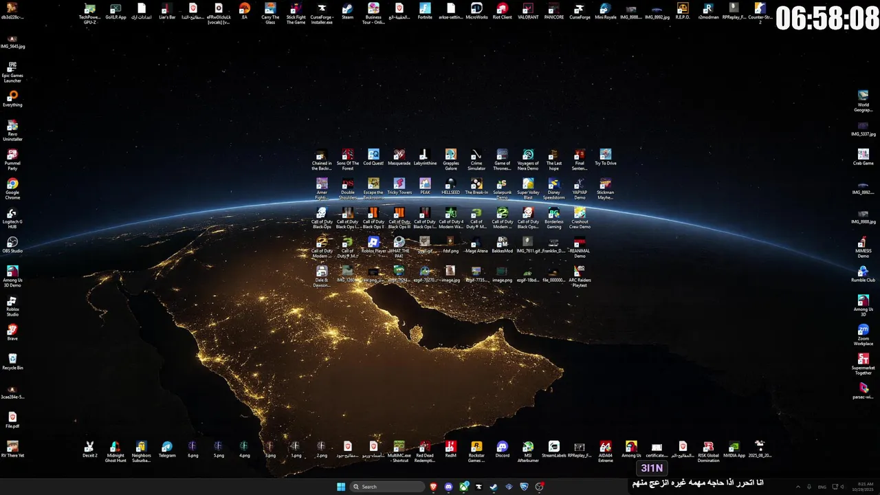This screenshot has width=880, height=495.
Task: Select the PANICORE game icon
Action: 554,11
